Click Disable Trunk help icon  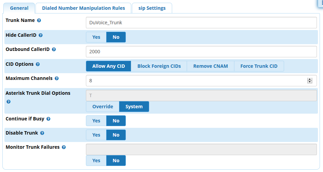point(42,133)
